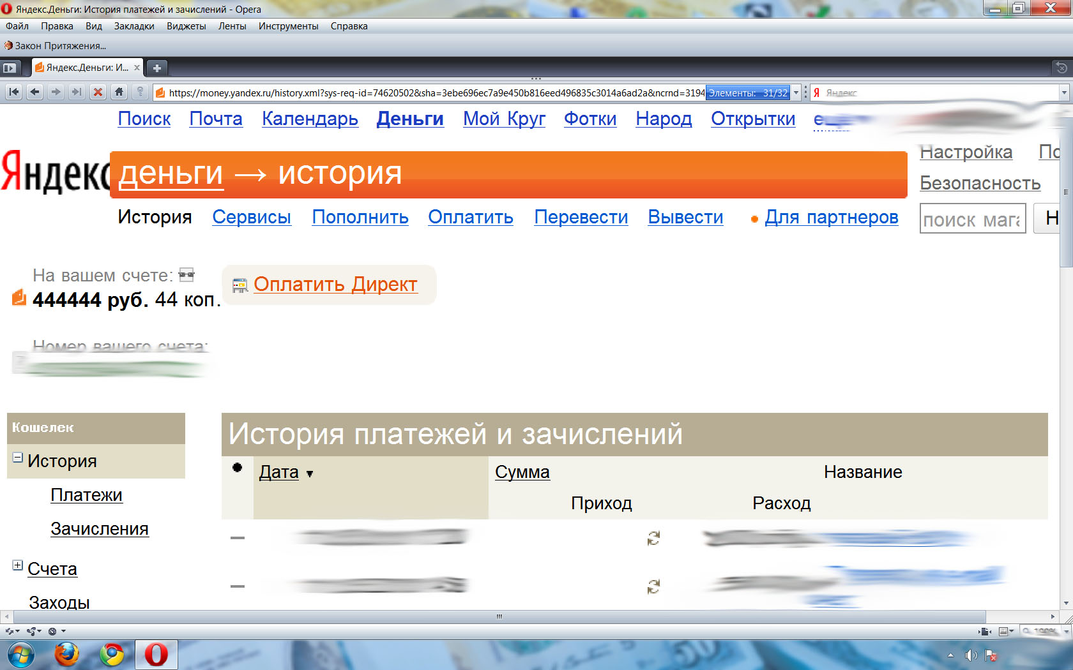Open the Почта link

tap(216, 119)
